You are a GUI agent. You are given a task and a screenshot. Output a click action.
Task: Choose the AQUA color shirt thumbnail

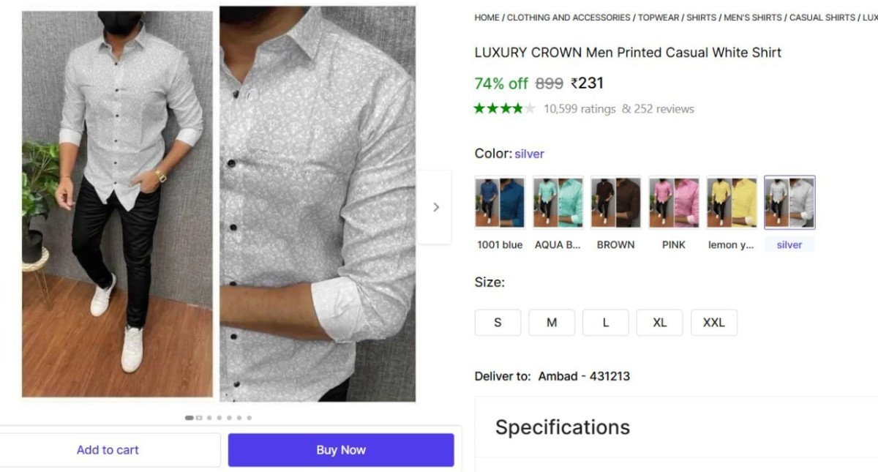tap(558, 203)
